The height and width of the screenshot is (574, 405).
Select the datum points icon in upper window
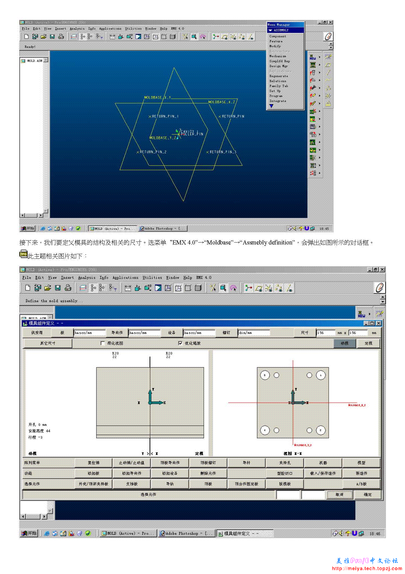coord(328,88)
